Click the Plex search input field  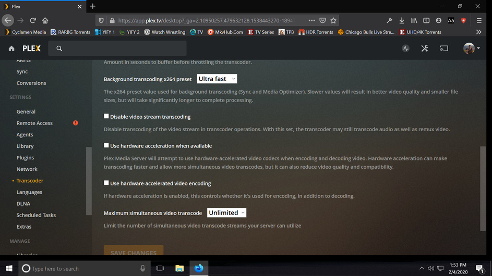(x=117, y=48)
